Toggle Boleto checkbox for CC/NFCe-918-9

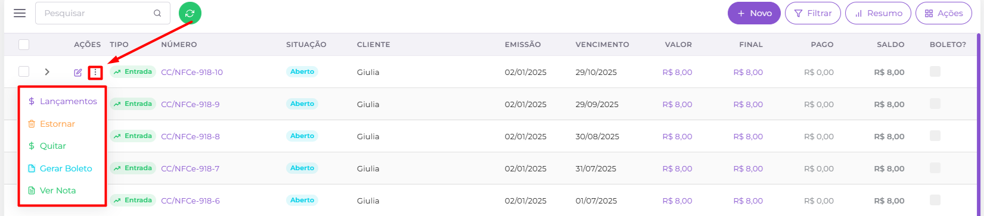pyautogui.click(x=935, y=104)
